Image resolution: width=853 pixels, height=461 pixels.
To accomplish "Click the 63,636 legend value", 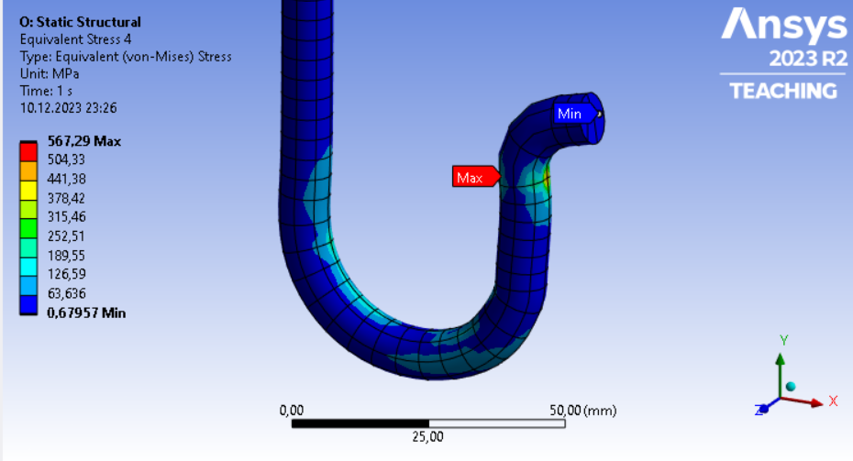I will coord(66,293).
